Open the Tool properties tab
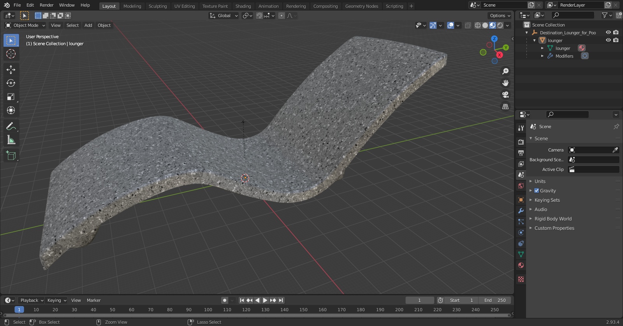 tap(521, 128)
